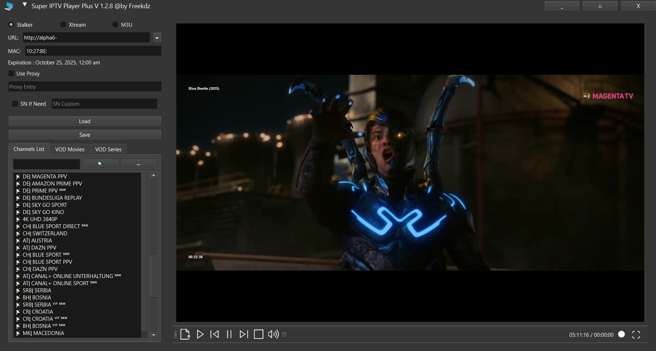
Task: Skip to previous channel button
Action: click(215, 334)
